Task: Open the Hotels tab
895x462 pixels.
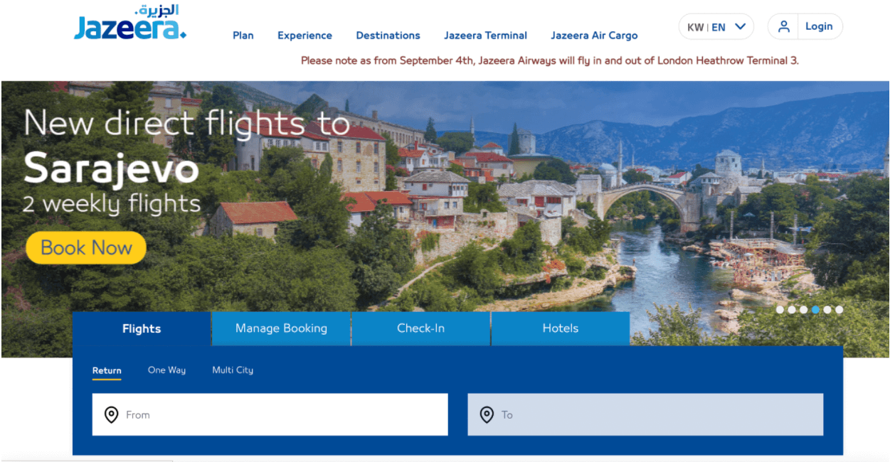Action: point(561,328)
